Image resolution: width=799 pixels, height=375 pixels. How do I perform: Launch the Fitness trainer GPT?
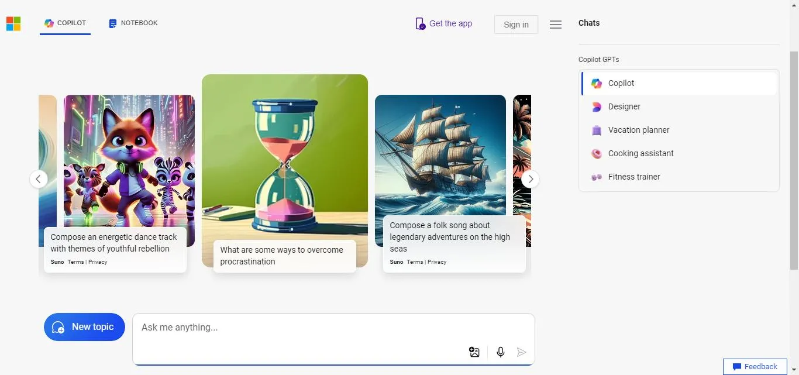[x=634, y=177]
